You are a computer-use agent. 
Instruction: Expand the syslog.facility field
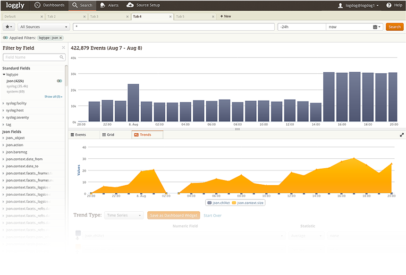click(16, 103)
